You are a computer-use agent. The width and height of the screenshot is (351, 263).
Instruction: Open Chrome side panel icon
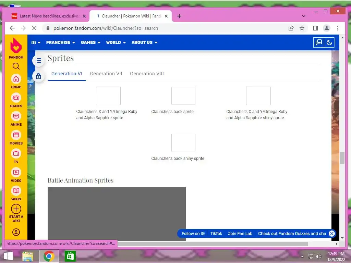coord(316,28)
